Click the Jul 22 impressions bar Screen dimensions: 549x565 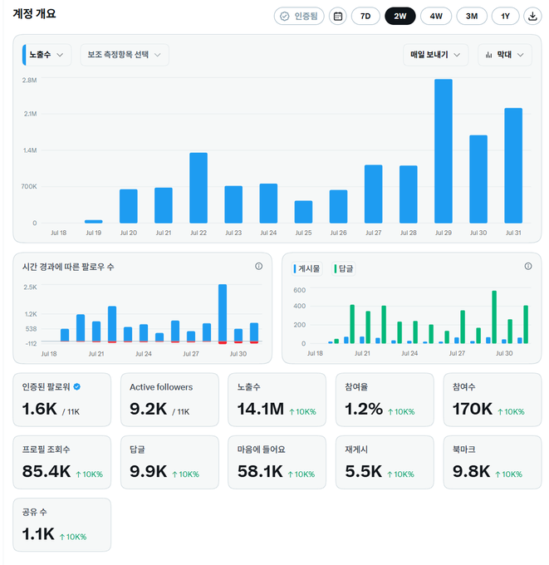point(199,188)
